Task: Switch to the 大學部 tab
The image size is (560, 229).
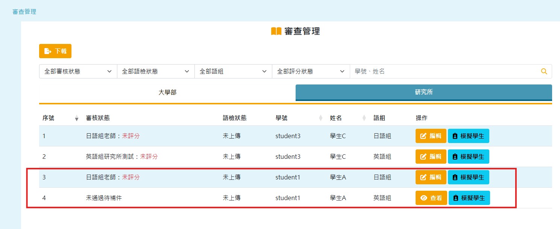Action: [167, 92]
